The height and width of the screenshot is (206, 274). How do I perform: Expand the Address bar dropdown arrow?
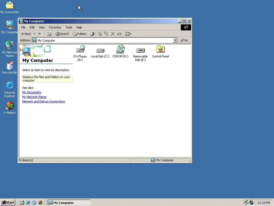pos(175,40)
